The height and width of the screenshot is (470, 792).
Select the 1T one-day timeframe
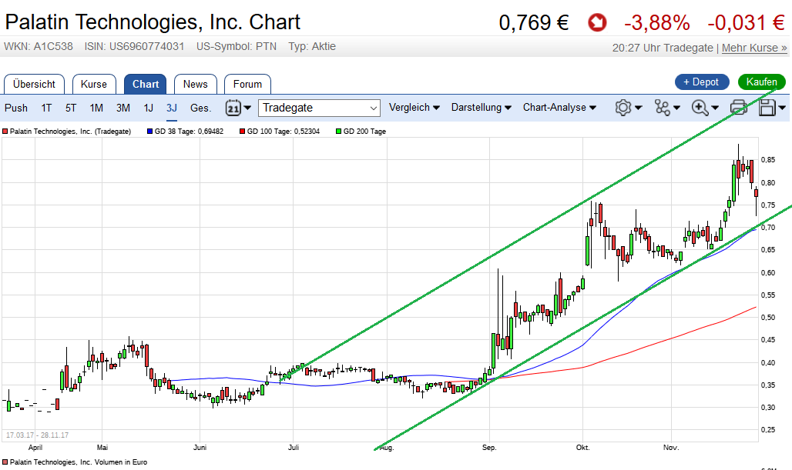point(47,108)
